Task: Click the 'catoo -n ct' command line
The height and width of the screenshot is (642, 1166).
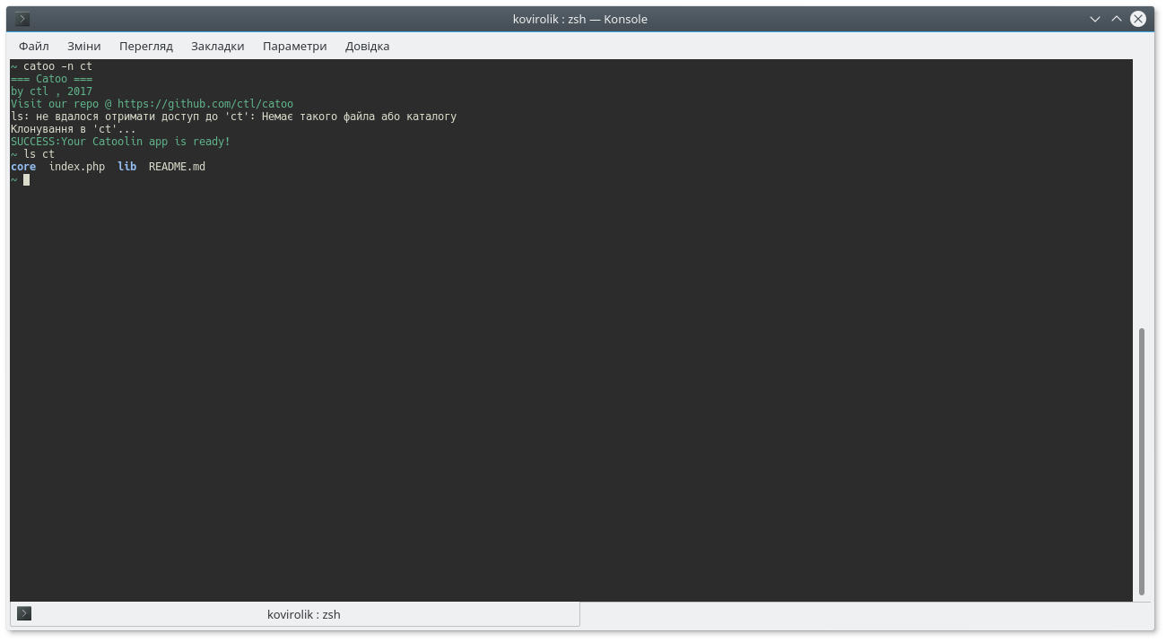Action: 57,66
